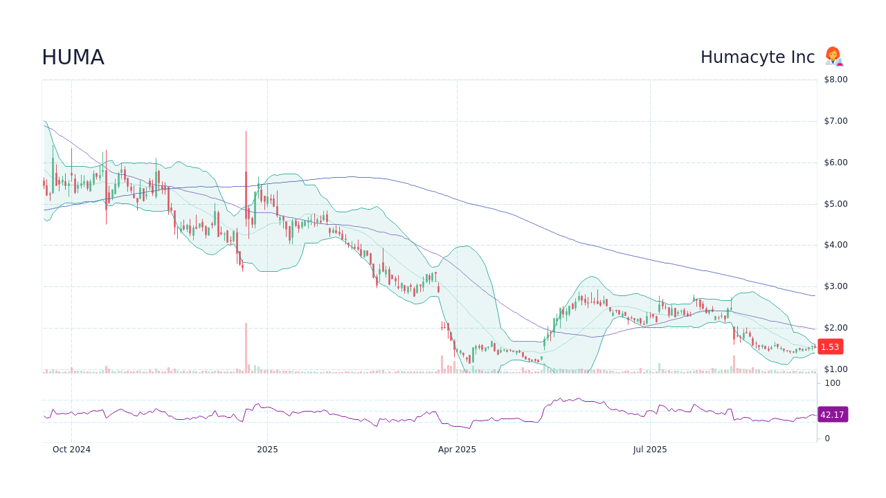Click the Jul 2025 date marker
The image size is (886, 498).
[x=649, y=449]
